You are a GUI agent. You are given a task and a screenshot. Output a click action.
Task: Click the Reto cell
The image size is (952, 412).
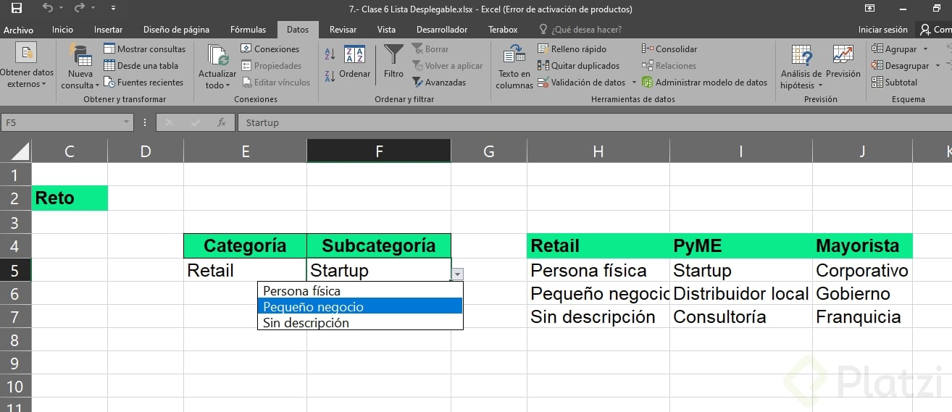(70, 198)
